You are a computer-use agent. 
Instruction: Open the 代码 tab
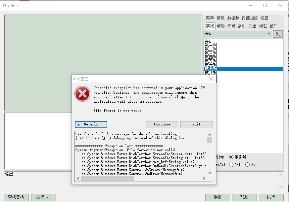point(231,26)
